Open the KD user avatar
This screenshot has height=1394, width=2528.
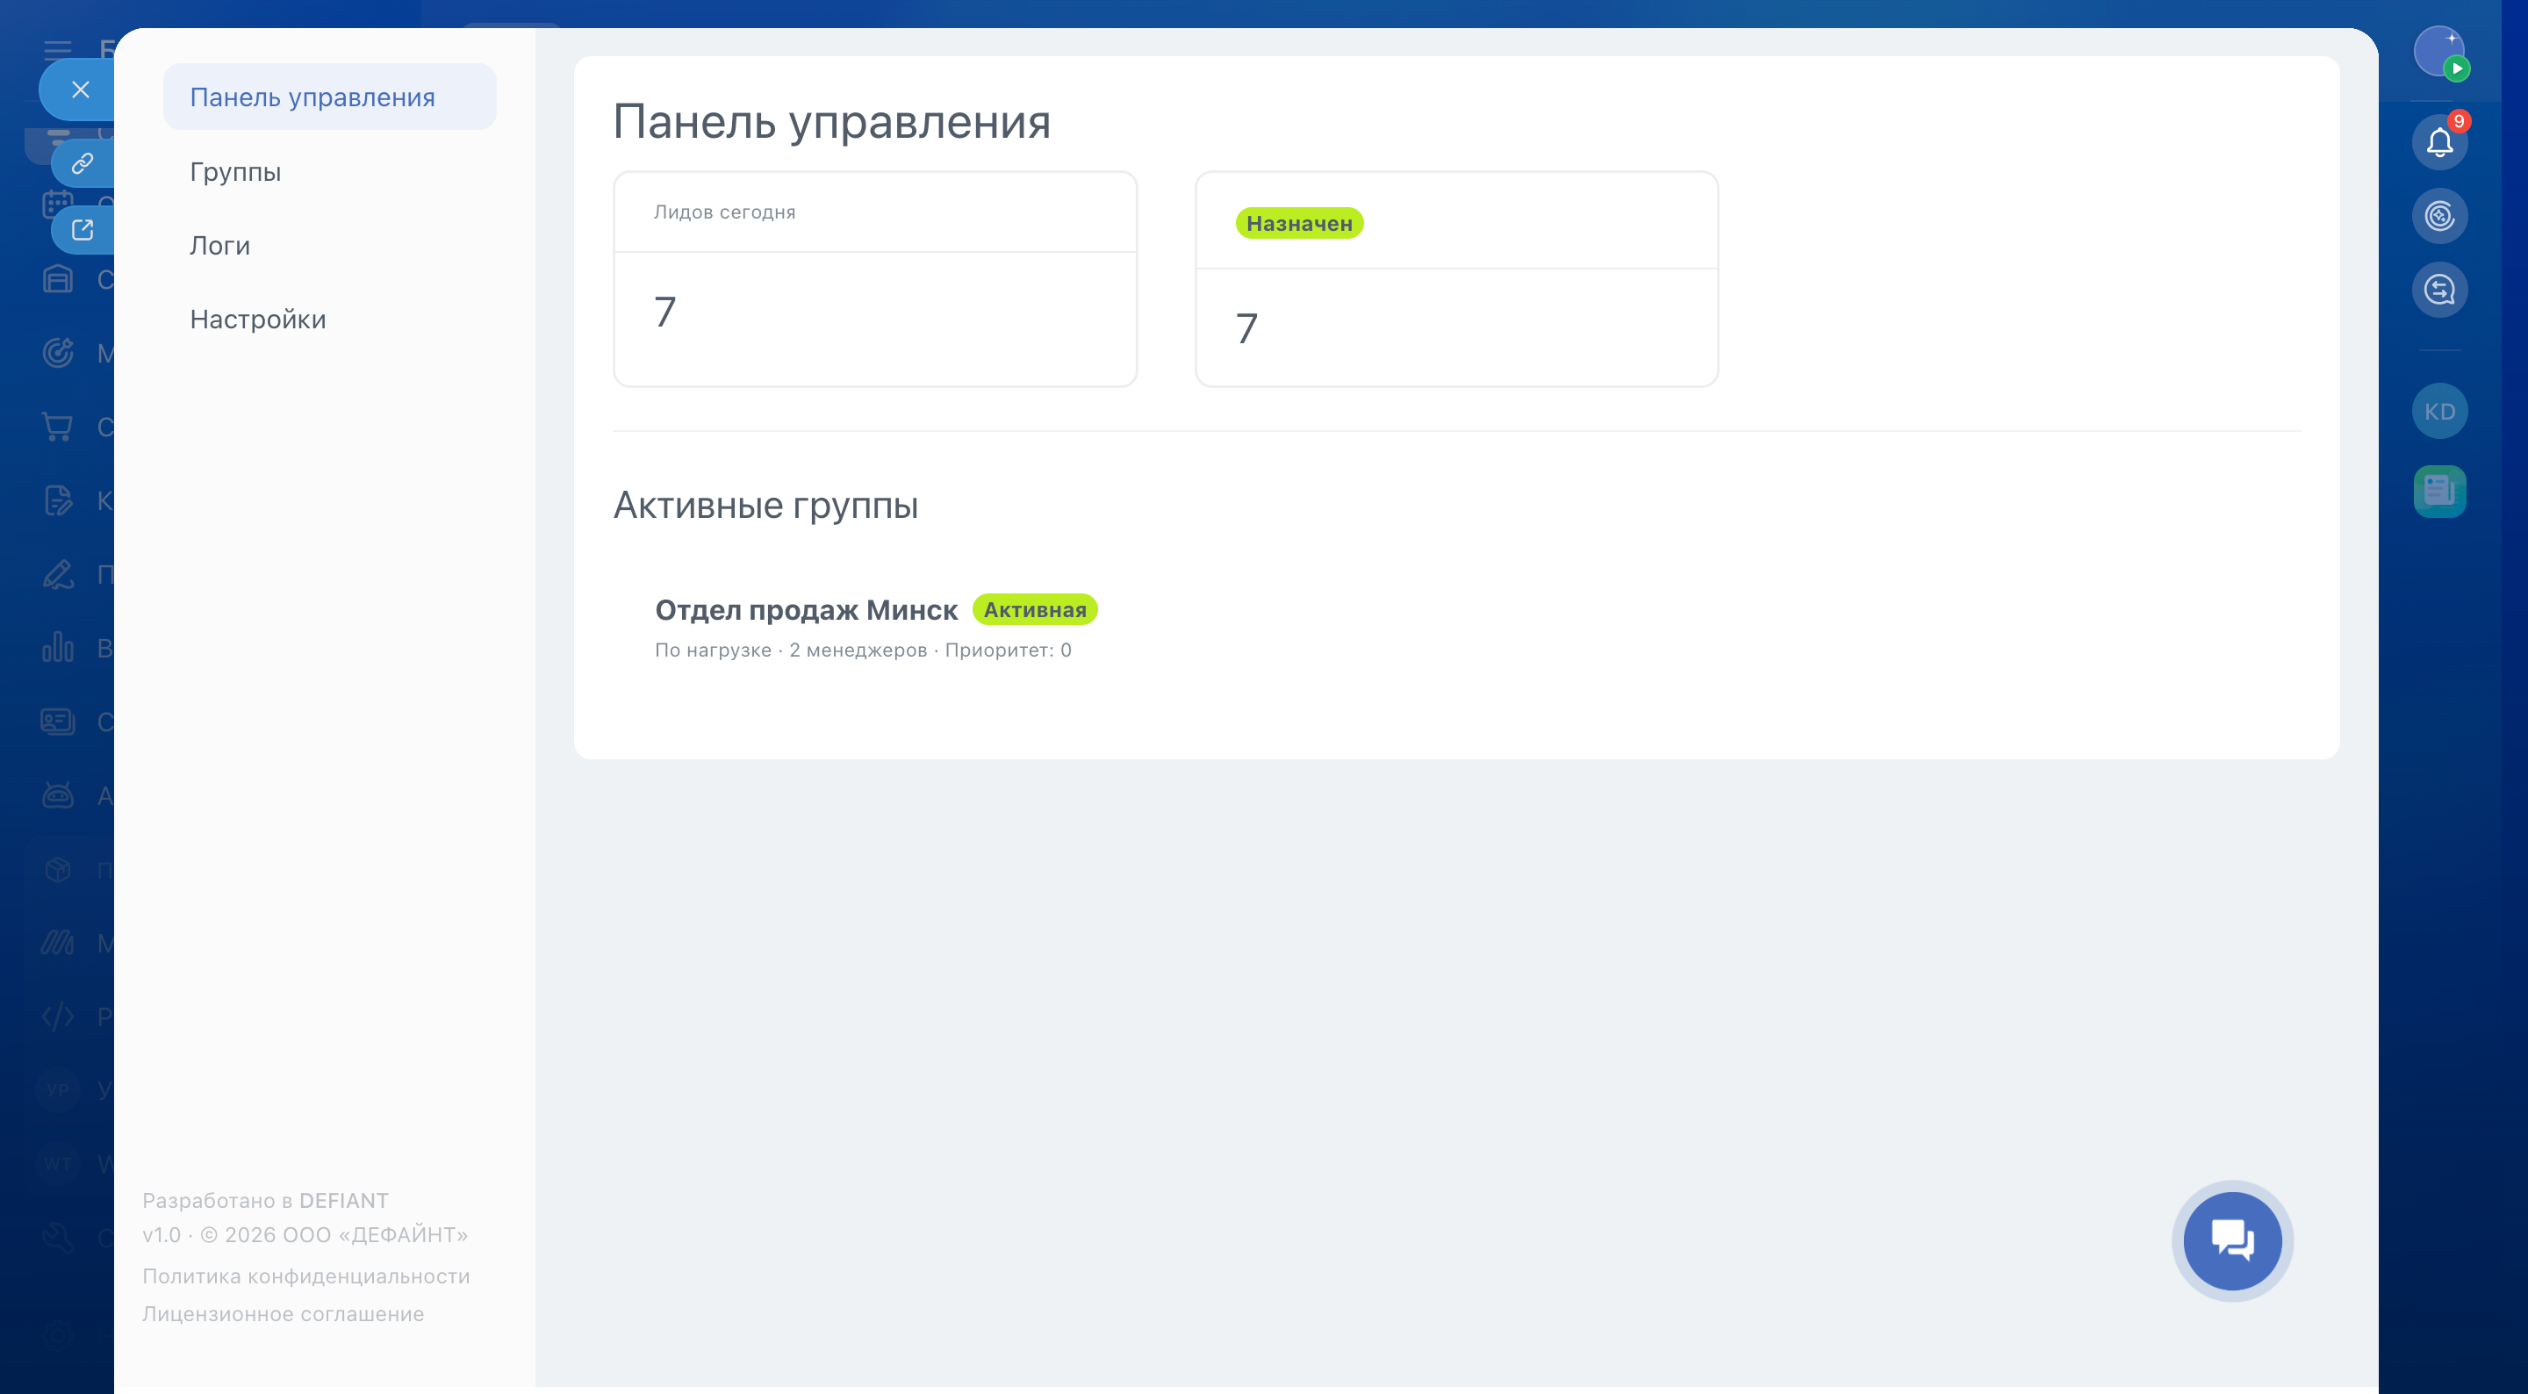coord(2438,412)
